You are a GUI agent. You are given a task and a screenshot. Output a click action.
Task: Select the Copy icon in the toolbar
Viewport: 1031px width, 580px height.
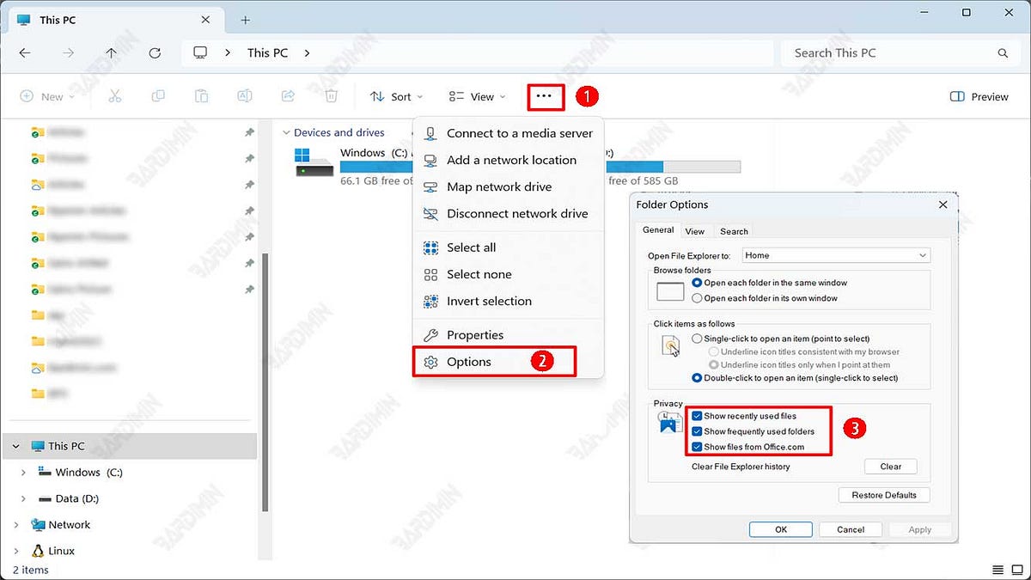pyautogui.click(x=158, y=95)
